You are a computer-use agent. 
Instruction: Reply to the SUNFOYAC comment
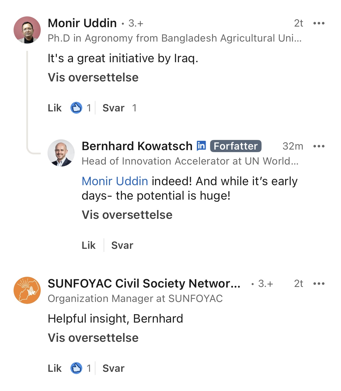coord(113,368)
